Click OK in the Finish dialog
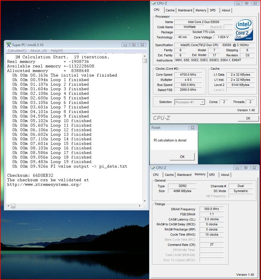 point(182,157)
